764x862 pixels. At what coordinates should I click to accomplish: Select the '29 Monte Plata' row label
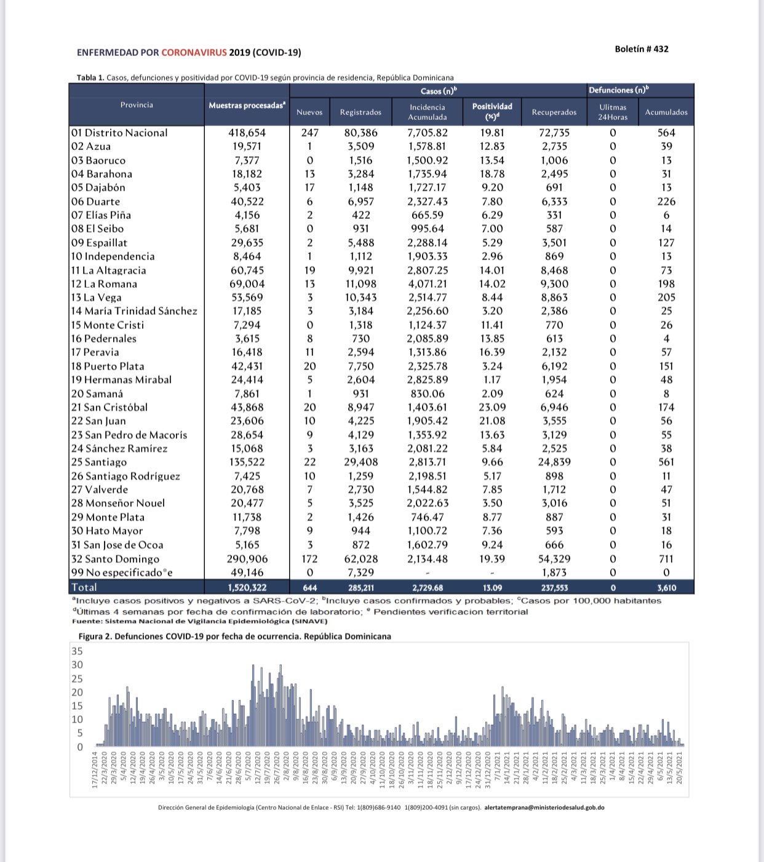click(x=108, y=518)
